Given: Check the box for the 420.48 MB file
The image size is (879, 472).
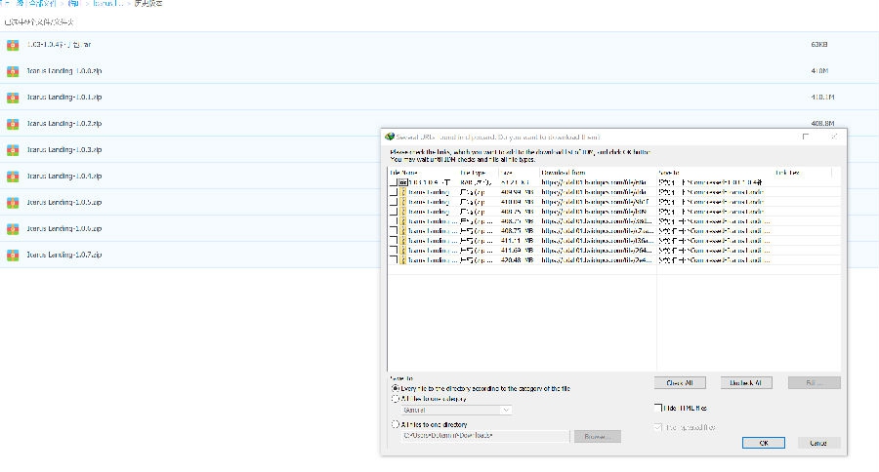Looking at the screenshot, I should tap(394, 259).
